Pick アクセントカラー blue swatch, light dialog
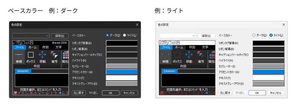296x107 pixels. click(268, 72)
